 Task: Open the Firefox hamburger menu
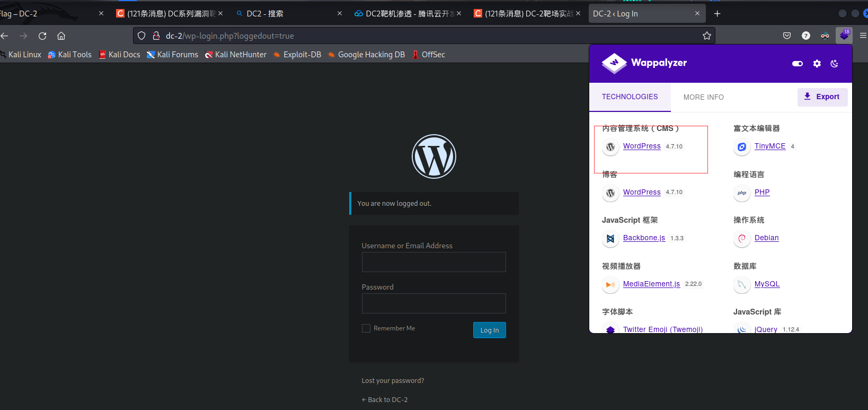pyautogui.click(x=863, y=36)
